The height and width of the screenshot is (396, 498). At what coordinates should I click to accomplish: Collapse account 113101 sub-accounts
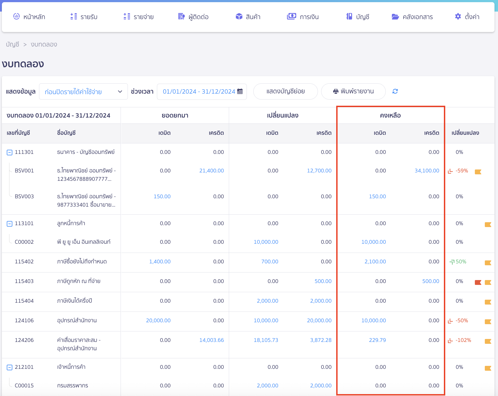tap(9, 224)
